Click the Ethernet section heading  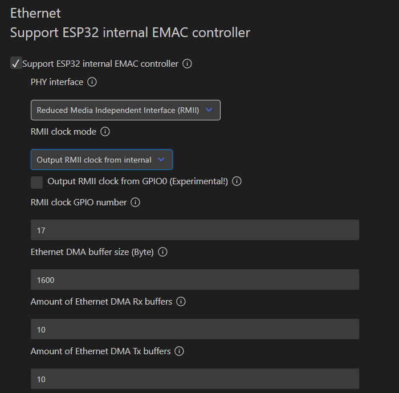click(35, 13)
